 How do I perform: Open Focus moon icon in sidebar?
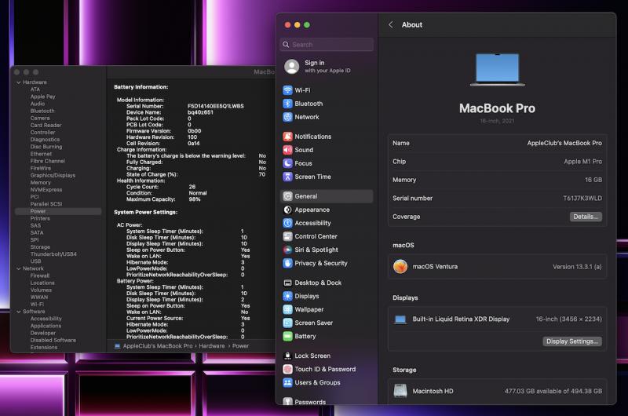288,163
